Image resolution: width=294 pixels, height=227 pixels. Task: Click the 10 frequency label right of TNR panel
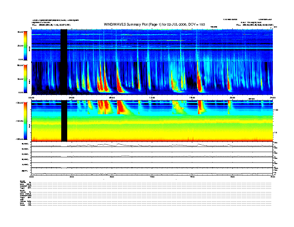[x=276, y=133]
